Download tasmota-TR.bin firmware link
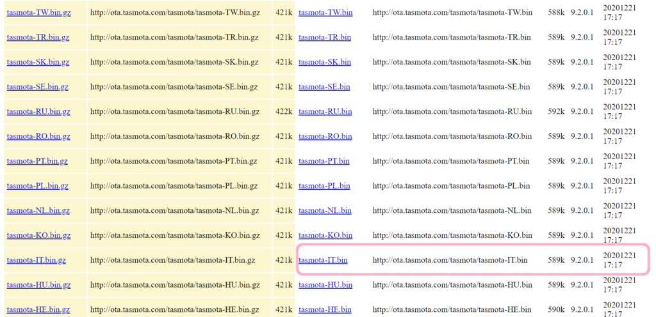Viewport: 656px width, 317px height. (325, 37)
